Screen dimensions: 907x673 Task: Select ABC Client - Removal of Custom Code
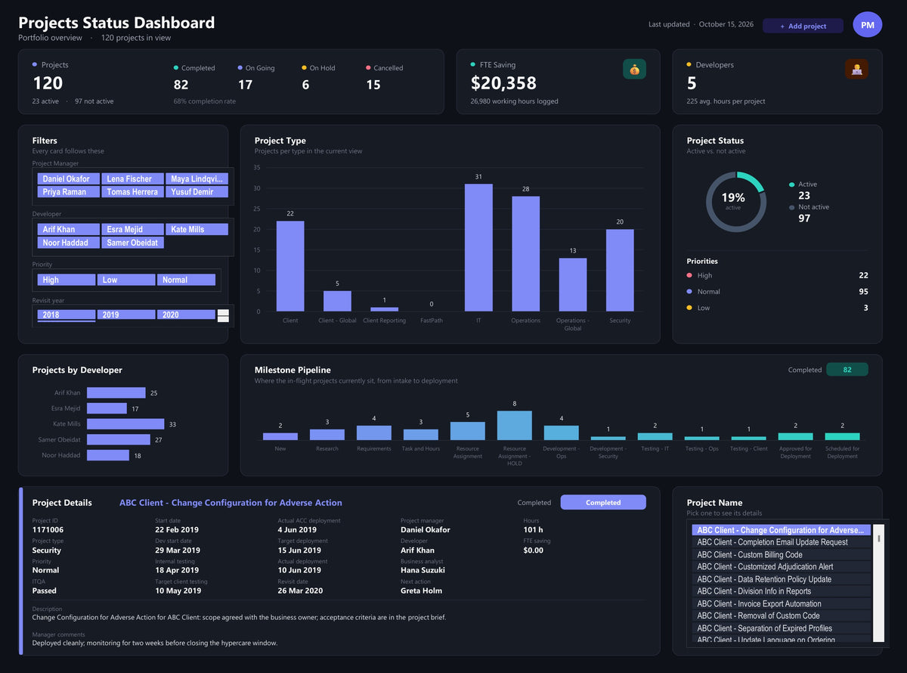[x=782, y=616]
